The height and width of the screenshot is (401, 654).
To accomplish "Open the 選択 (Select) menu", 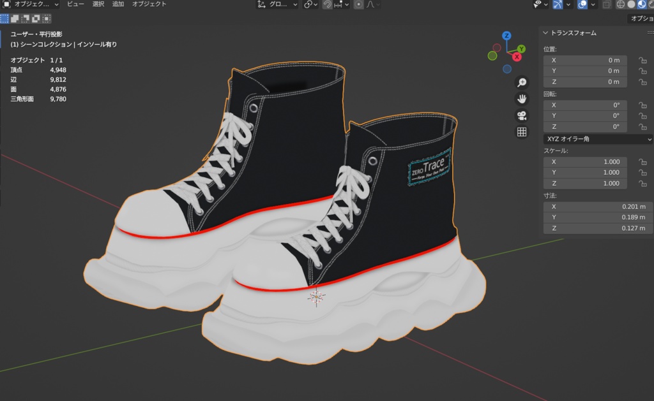I will point(98,4).
